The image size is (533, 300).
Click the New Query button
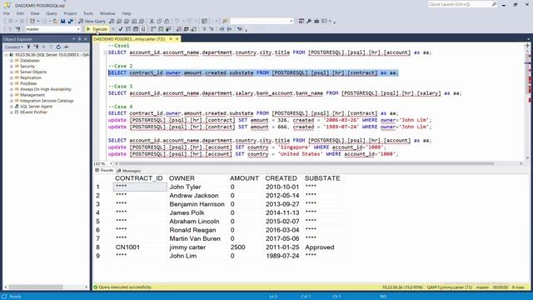(92, 21)
